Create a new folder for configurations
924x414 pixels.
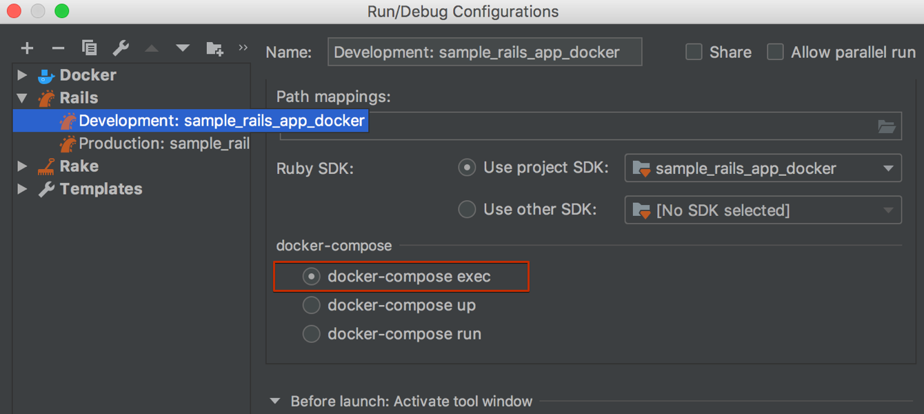click(x=214, y=48)
